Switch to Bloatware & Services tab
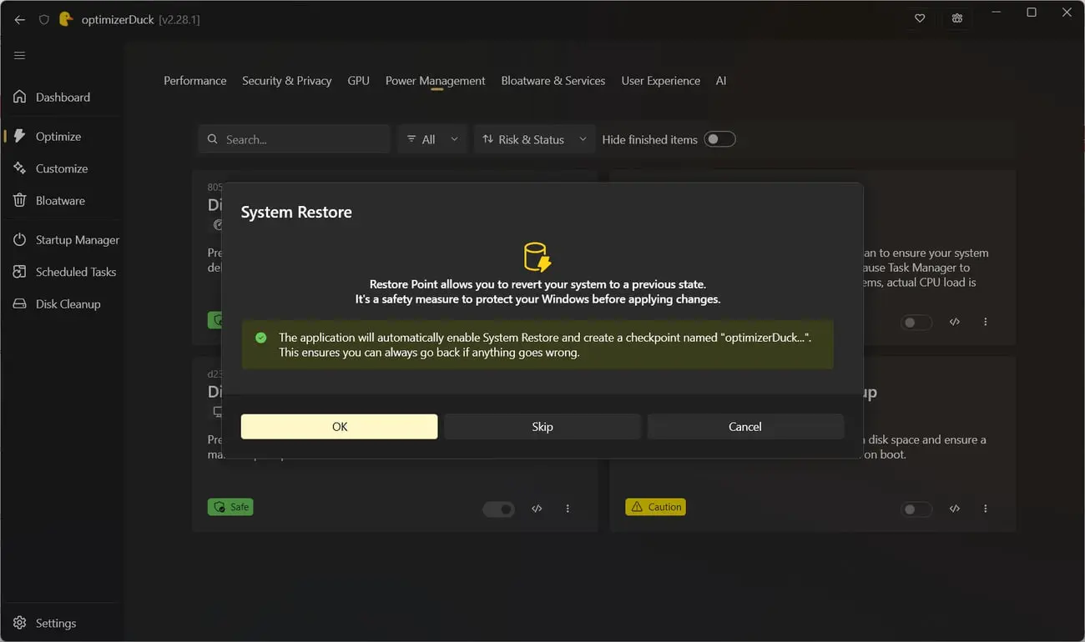The image size is (1085, 642). coord(553,81)
